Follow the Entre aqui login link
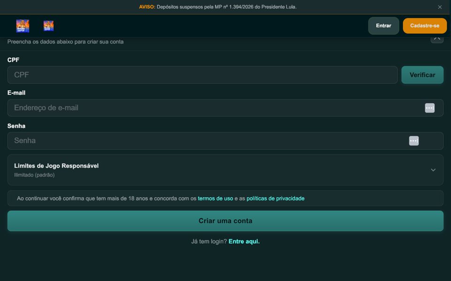Screen dimensions: 451x281 coord(244,242)
